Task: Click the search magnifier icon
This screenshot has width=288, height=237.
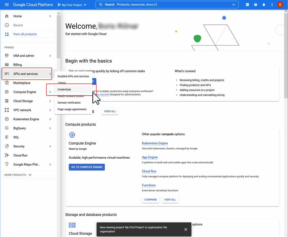Action: pyautogui.click(x=101, y=5)
